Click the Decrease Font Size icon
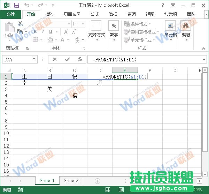The image size is (209, 194). pyautogui.click(x=74, y=32)
